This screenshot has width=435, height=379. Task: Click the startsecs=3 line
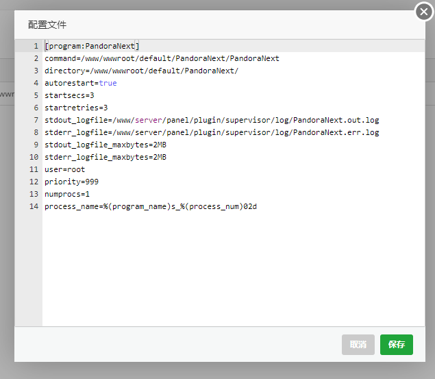pyautogui.click(x=69, y=95)
